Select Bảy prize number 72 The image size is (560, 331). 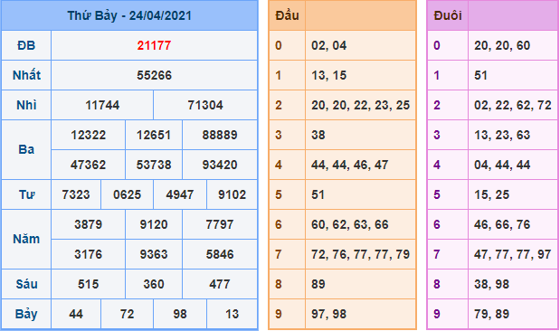pyautogui.click(x=128, y=314)
